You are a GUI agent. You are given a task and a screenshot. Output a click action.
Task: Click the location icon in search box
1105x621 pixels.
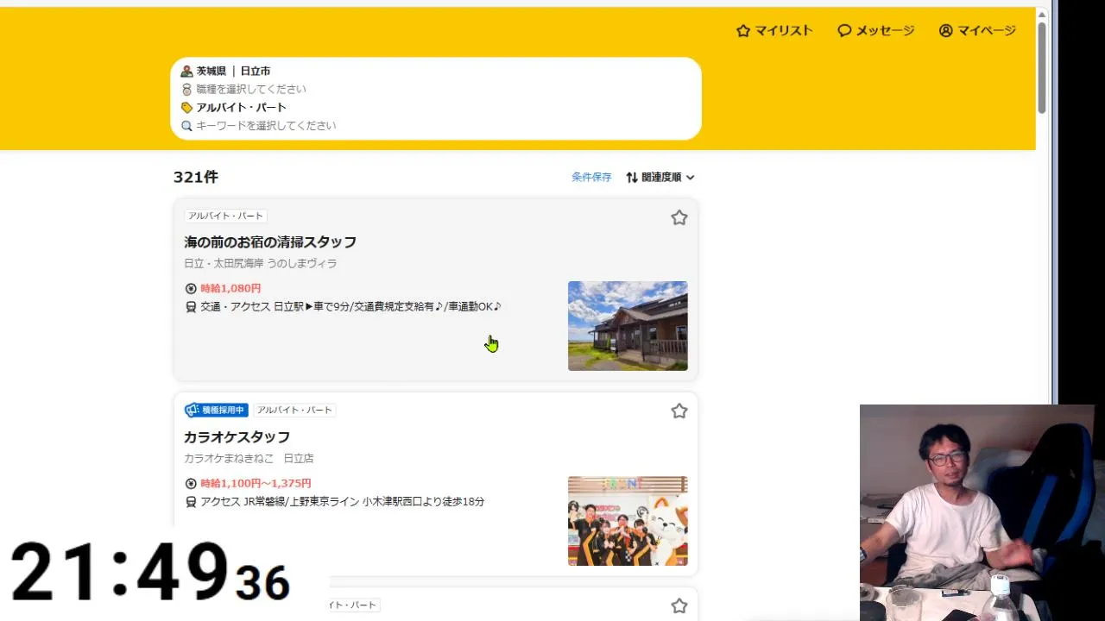click(186, 71)
